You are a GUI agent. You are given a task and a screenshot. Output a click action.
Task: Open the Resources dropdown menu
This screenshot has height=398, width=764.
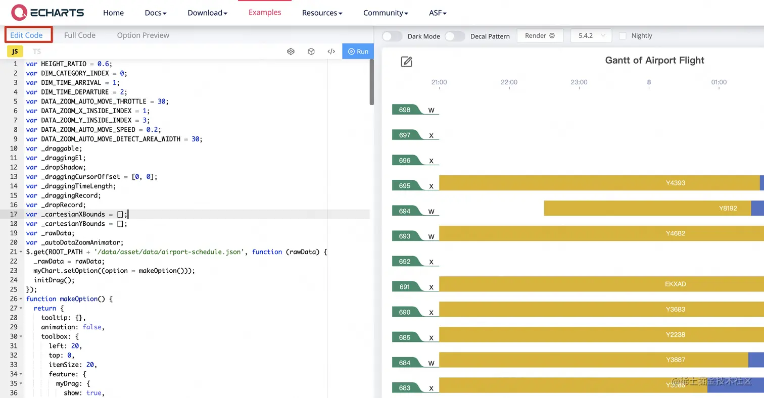pos(322,13)
